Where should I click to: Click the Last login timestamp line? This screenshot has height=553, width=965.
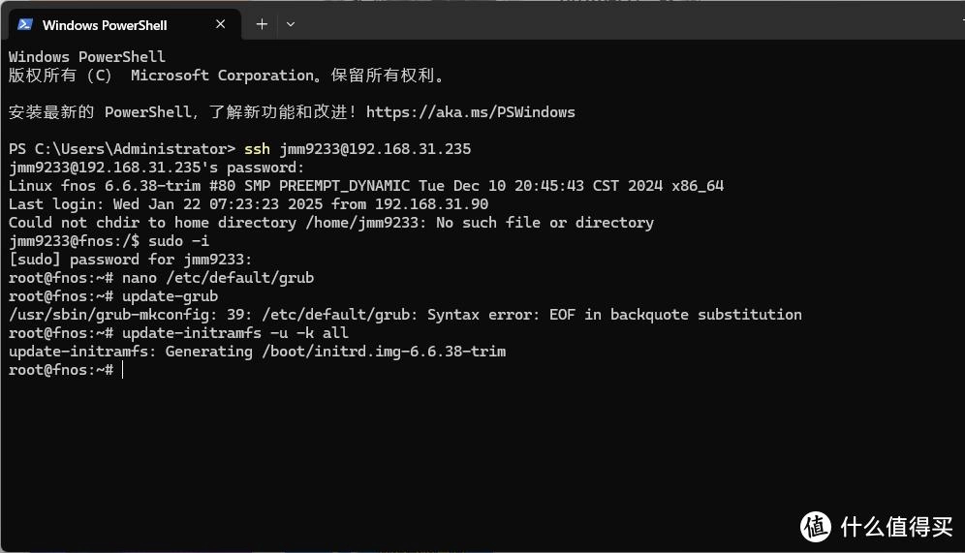coord(249,204)
